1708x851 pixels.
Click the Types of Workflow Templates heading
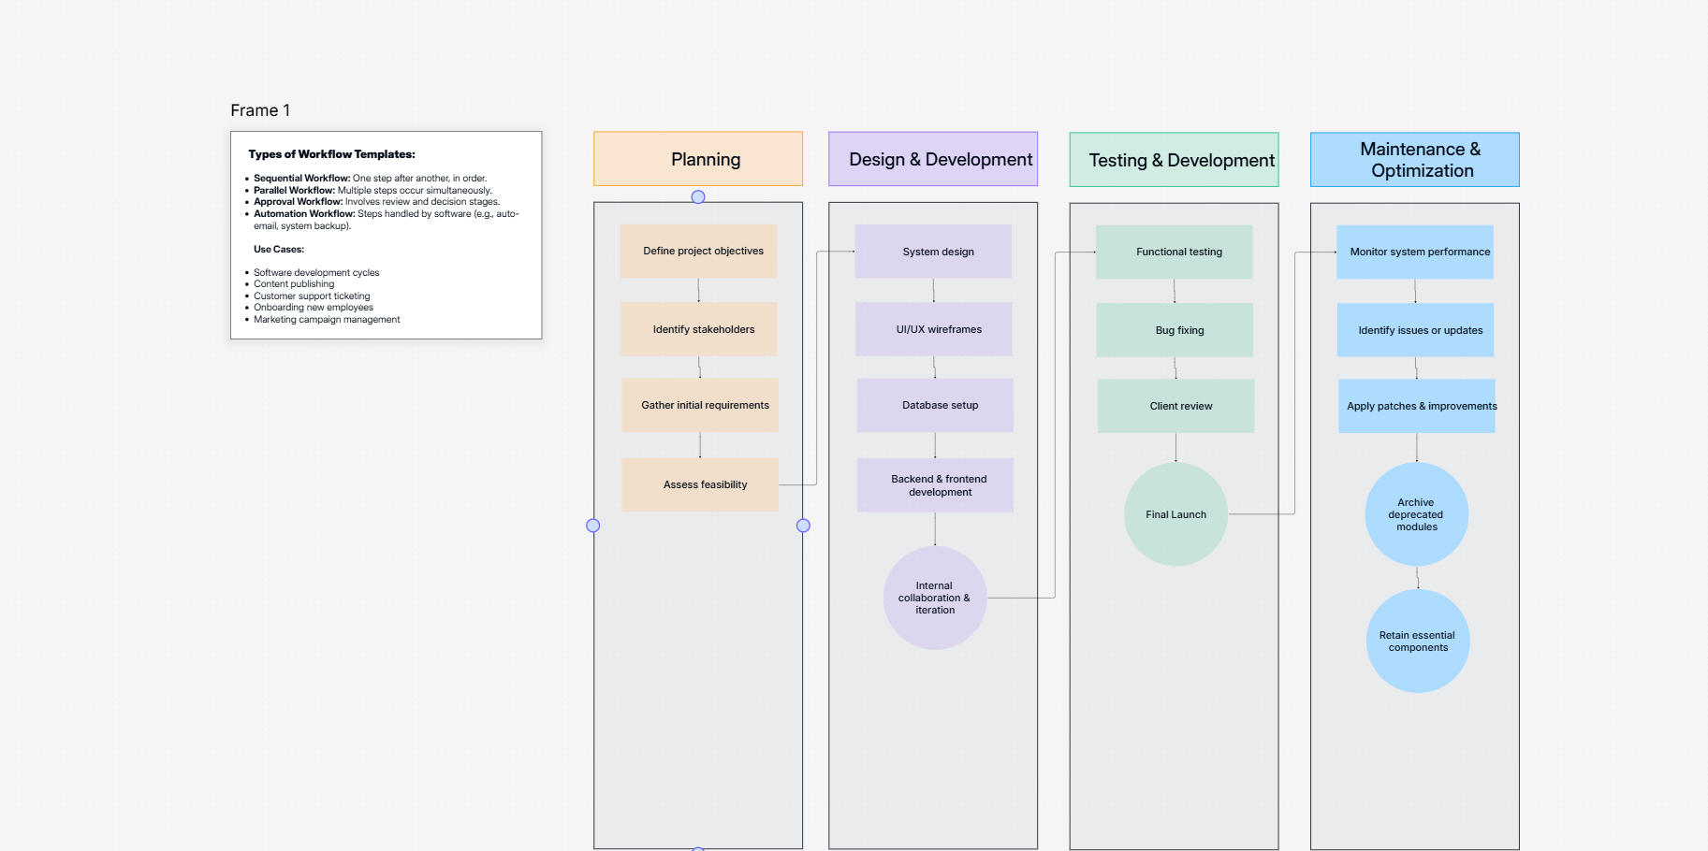[331, 154]
